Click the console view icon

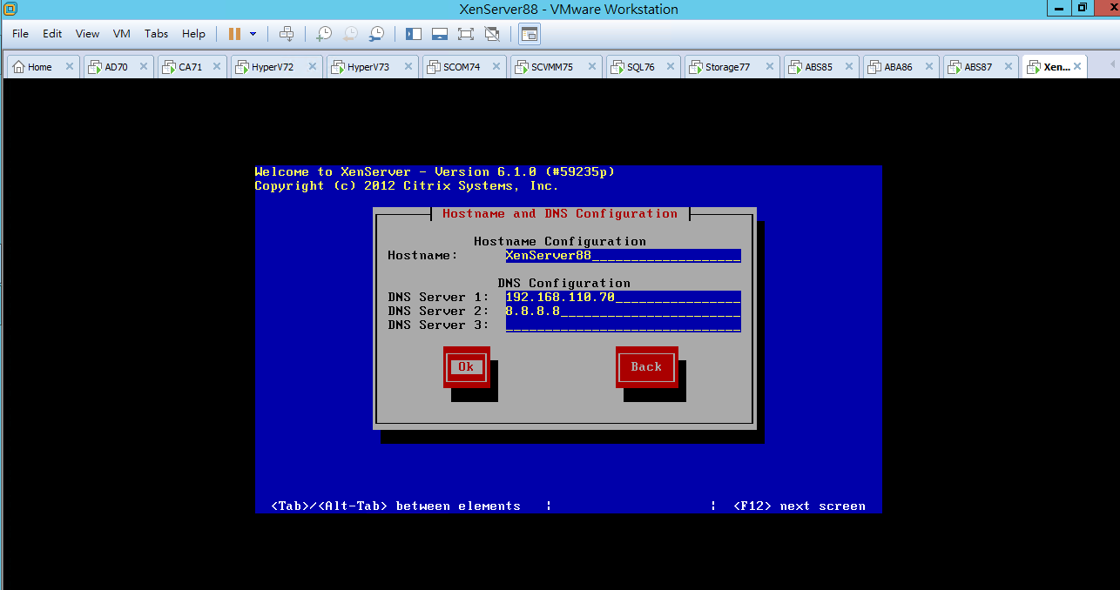(x=530, y=34)
